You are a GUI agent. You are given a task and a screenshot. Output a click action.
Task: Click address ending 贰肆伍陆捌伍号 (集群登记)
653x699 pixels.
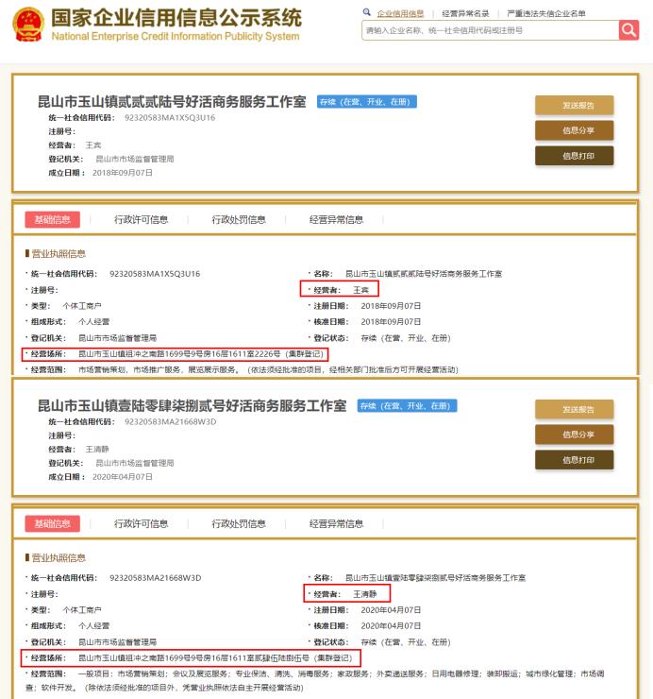pyautogui.click(x=215, y=658)
